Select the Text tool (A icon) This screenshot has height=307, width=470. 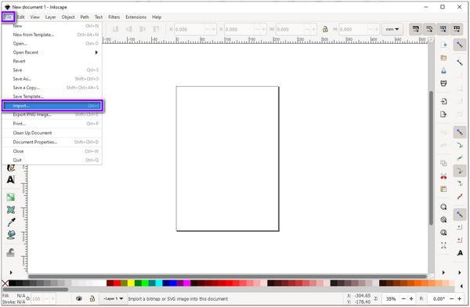[x=10, y=179]
